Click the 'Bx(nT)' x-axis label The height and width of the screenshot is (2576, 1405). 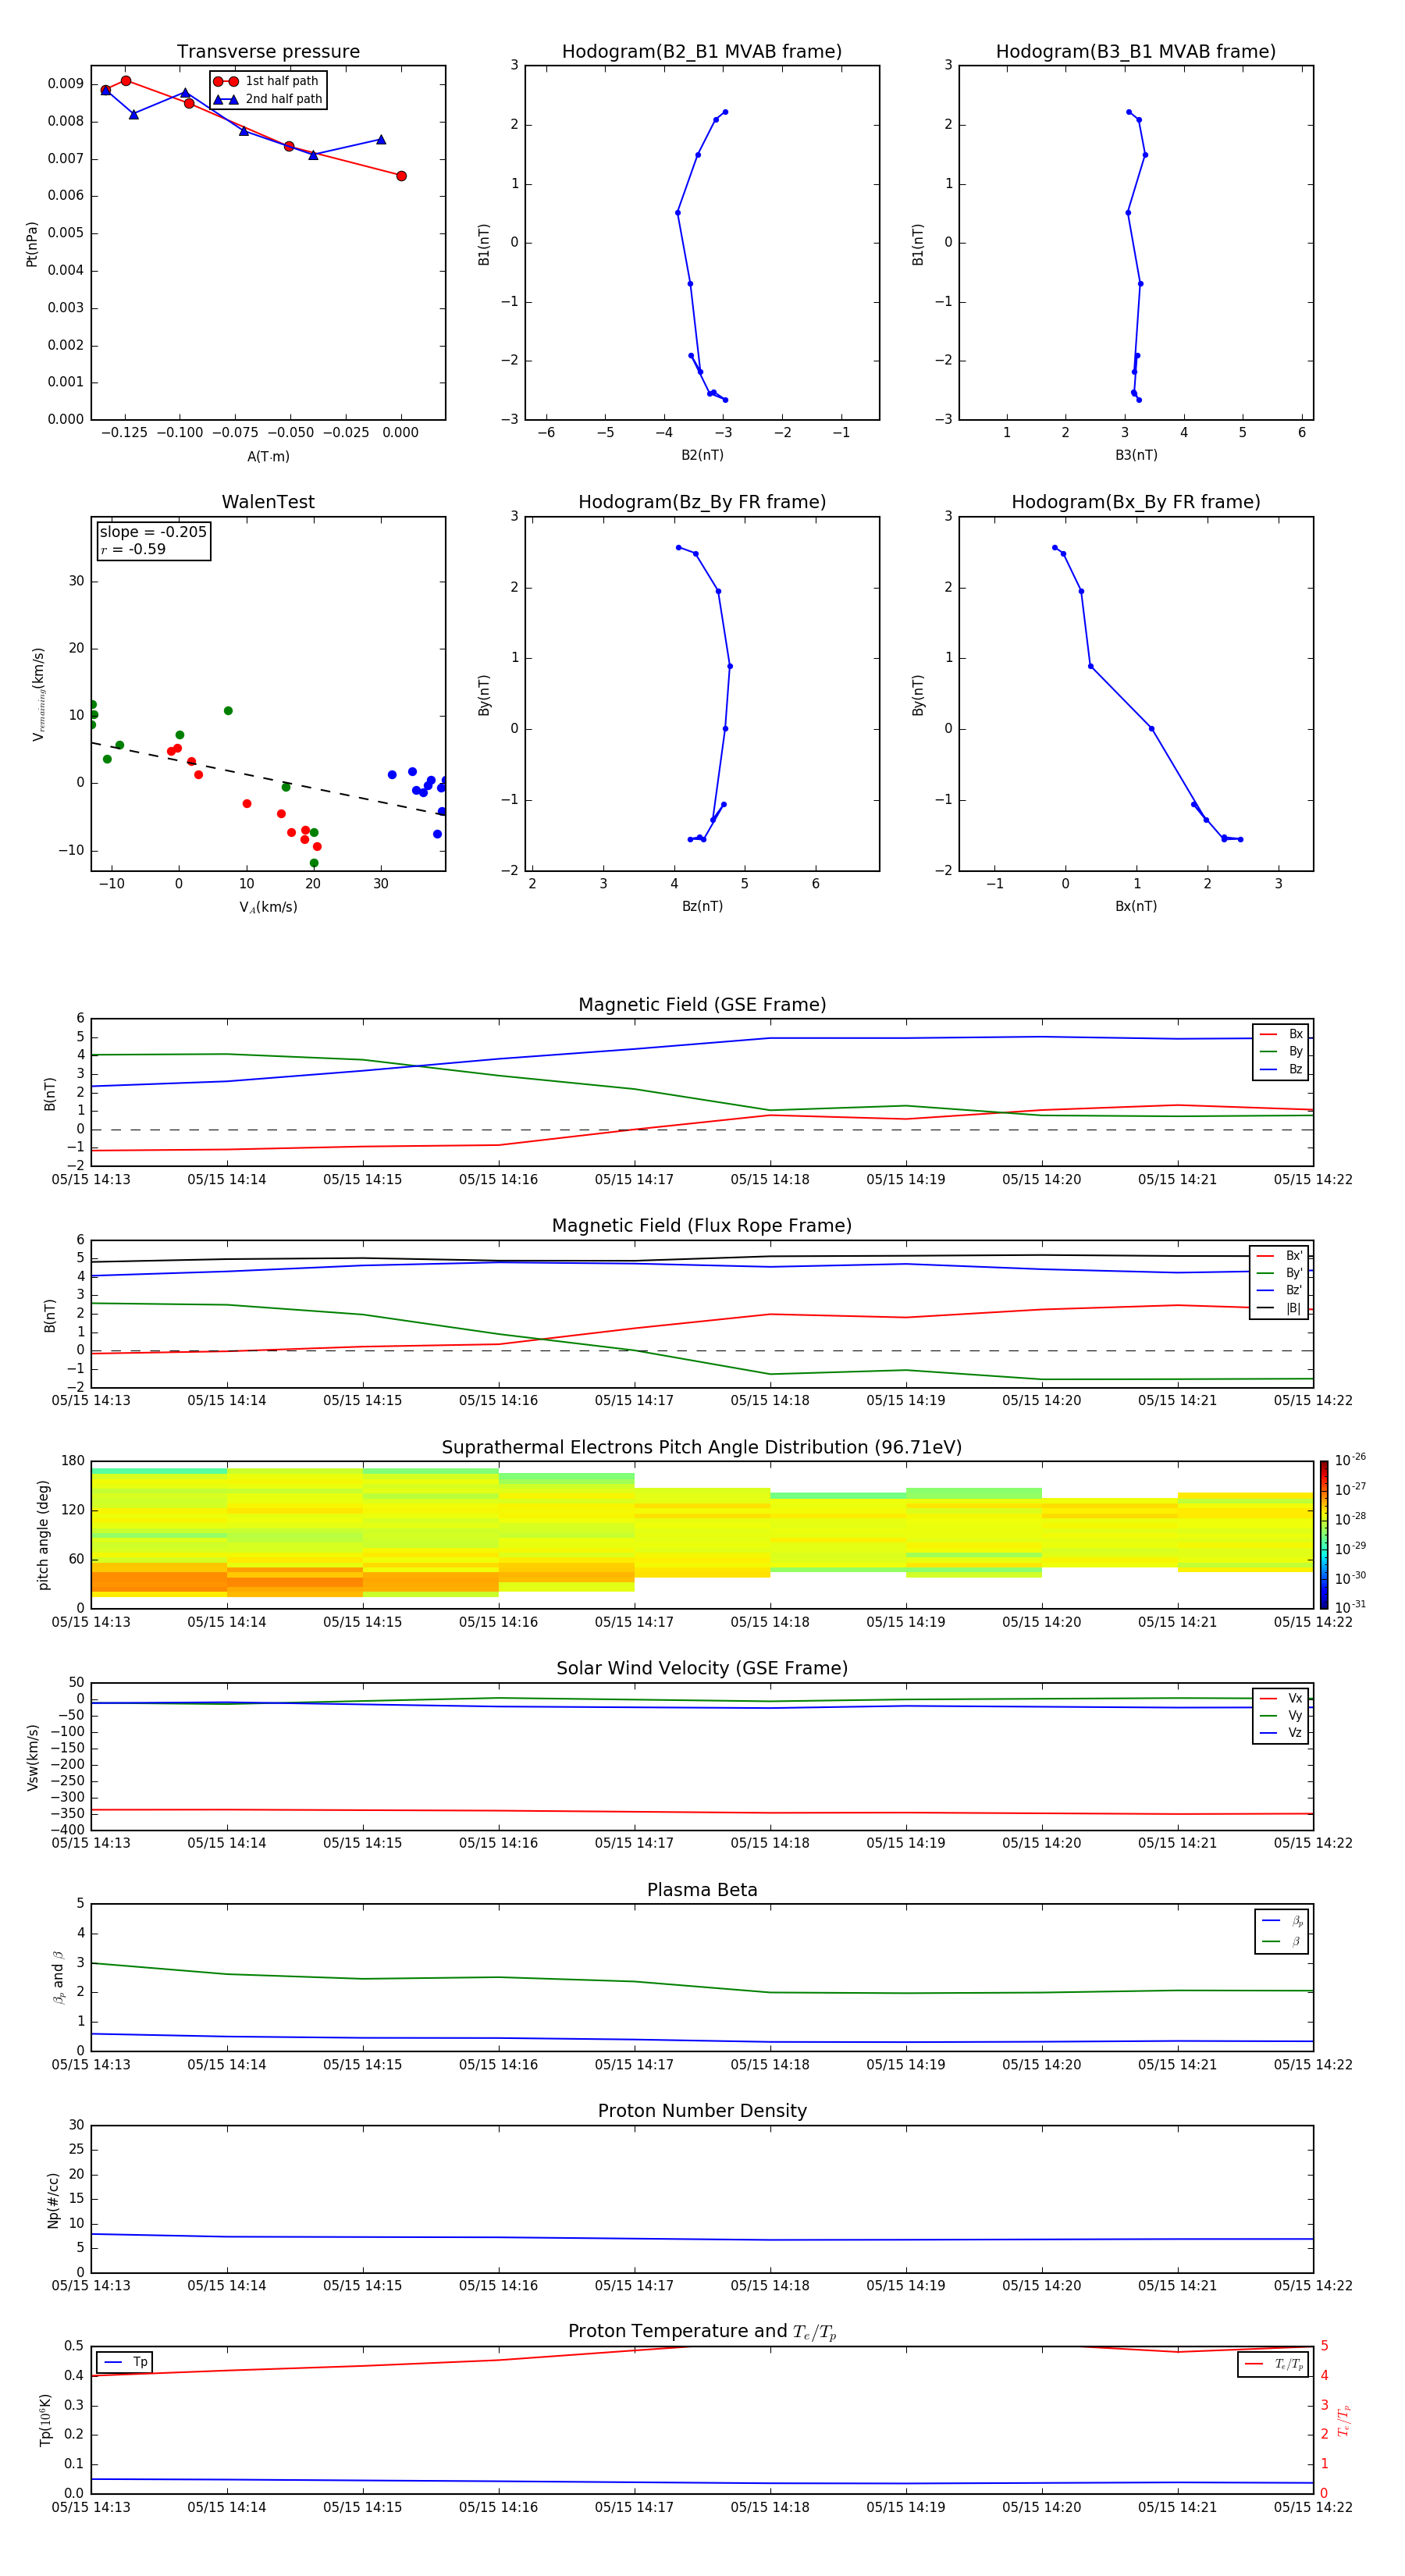click(x=1136, y=906)
